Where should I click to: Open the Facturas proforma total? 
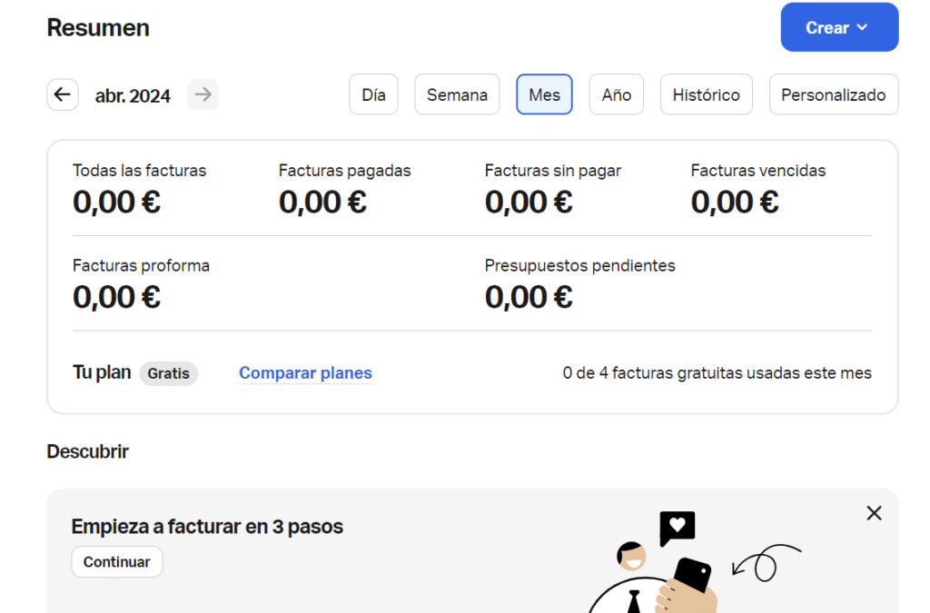[x=116, y=296]
